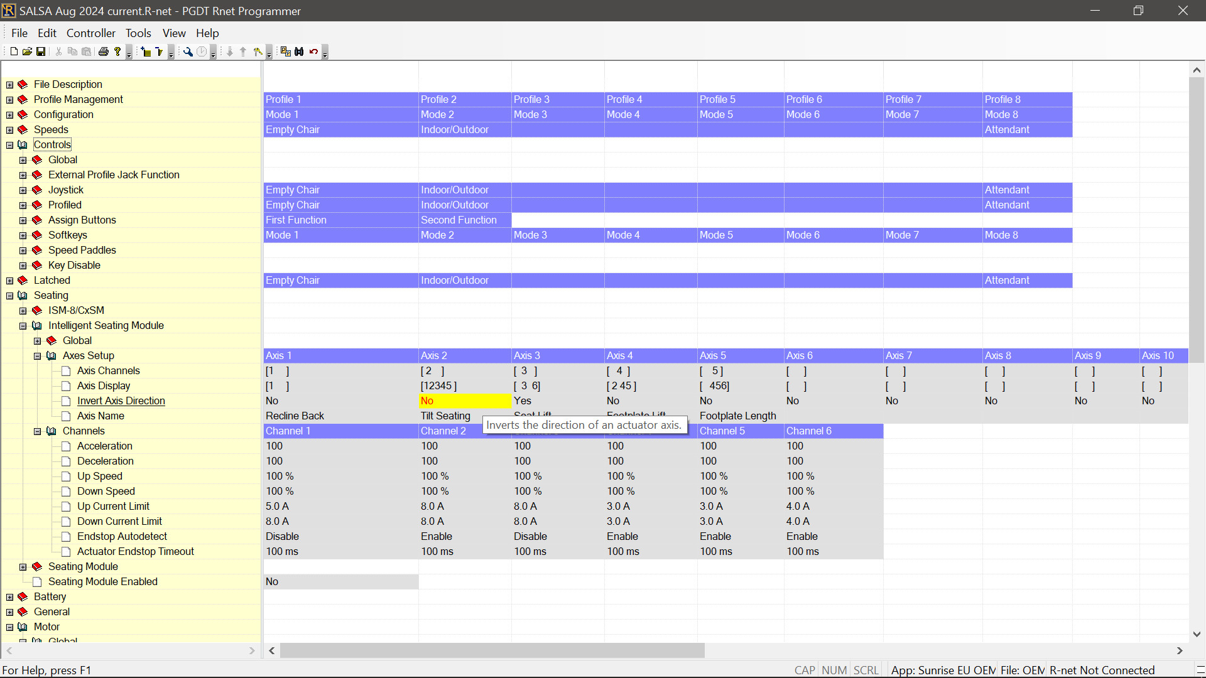The image size is (1206, 678).
Task: Open the Tools menu
Action: click(x=138, y=33)
